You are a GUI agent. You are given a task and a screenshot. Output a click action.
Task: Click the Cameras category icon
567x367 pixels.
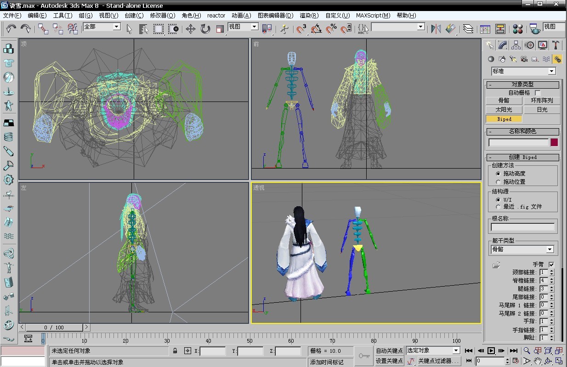point(524,59)
